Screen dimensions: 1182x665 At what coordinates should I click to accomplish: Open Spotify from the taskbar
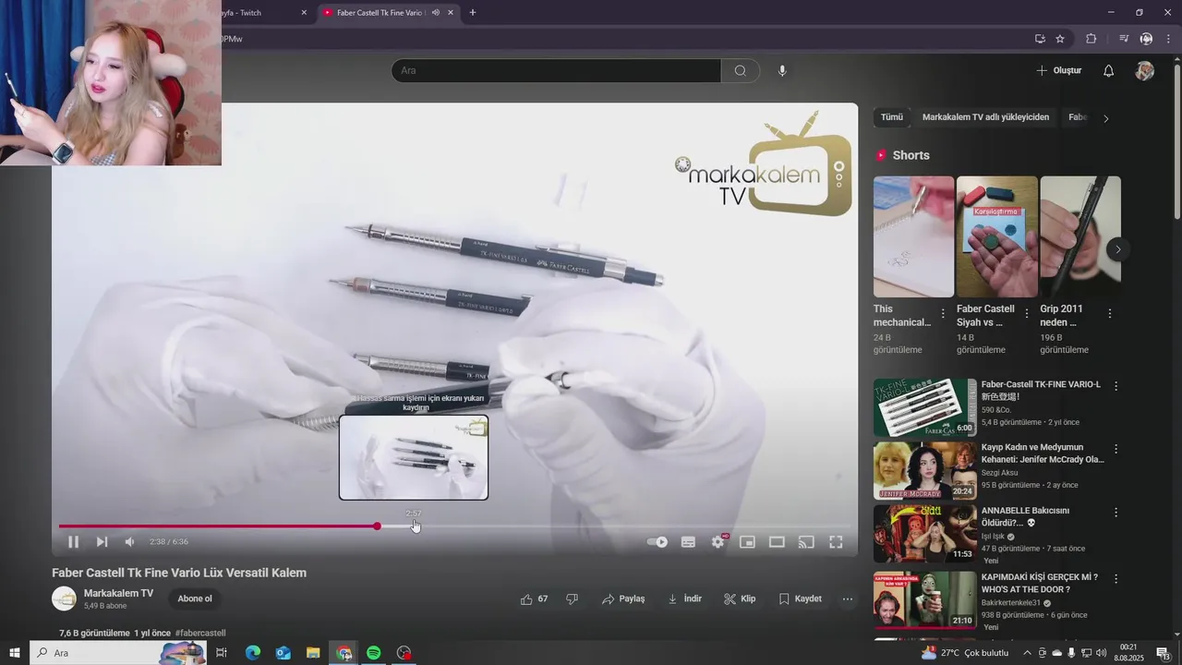[373, 653]
